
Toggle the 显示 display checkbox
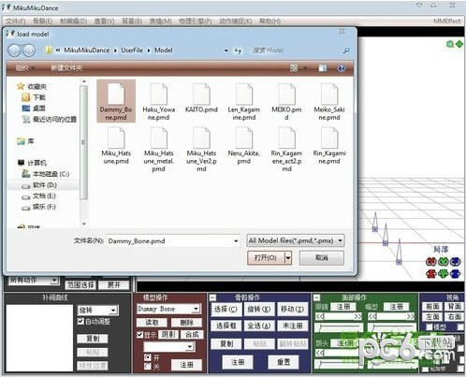[140, 335]
